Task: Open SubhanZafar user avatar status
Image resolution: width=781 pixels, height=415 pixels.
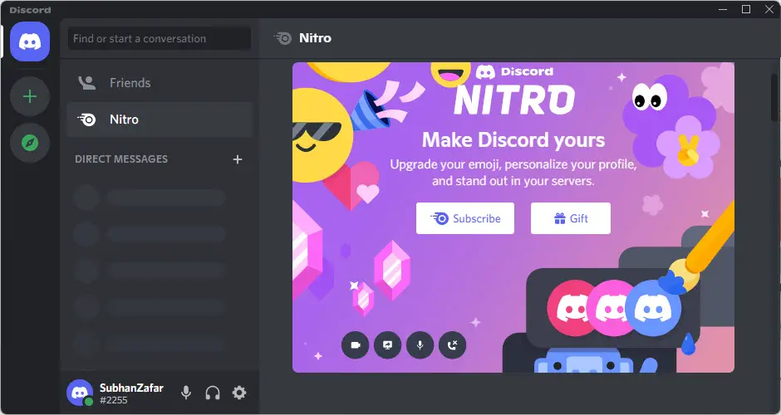Action: click(x=80, y=393)
